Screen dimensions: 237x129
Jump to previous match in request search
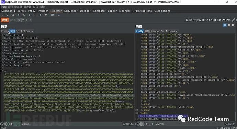pos(12,124)
